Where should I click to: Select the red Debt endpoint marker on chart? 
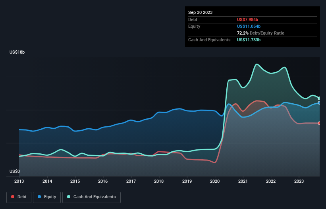click(x=319, y=123)
